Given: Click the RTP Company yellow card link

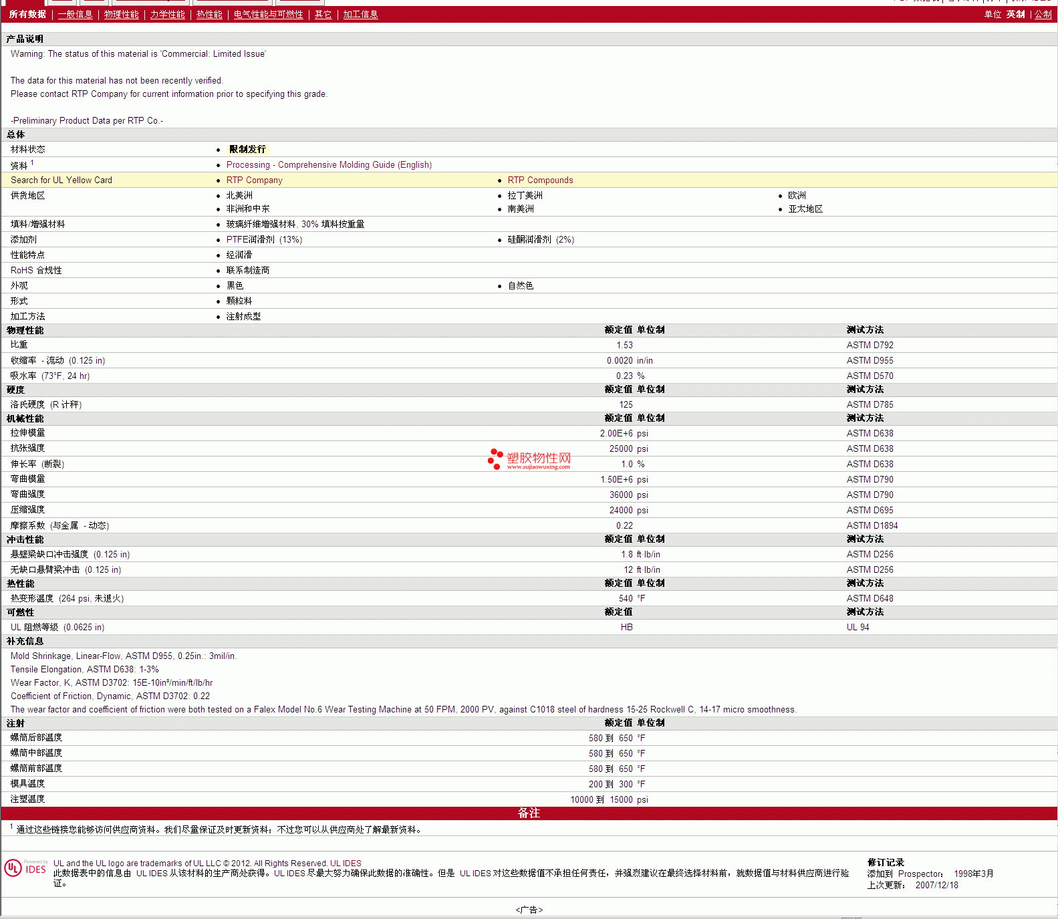Looking at the screenshot, I should pyautogui.click(x=254, y=180).
